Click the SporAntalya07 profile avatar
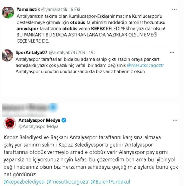Image resolution: width=184 pixels, height=186 pixels. coord(7,55)
